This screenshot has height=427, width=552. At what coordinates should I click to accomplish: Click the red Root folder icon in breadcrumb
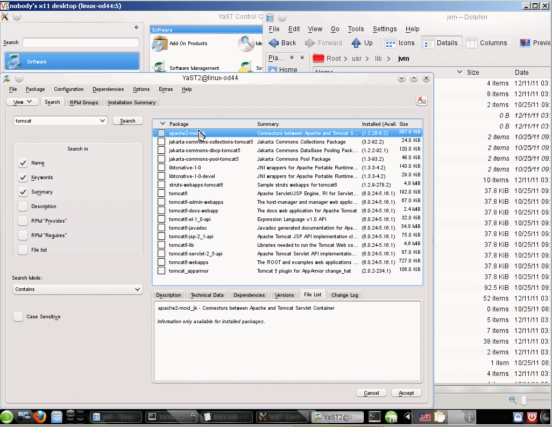pos(319,58)
